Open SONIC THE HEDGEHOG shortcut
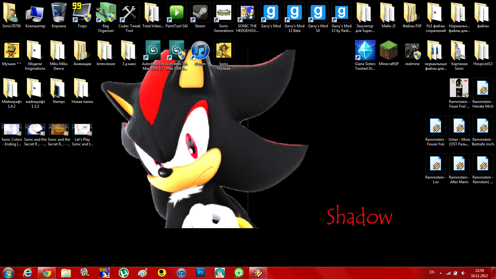This screenshot has width=496, height=279. pos(247,17)
